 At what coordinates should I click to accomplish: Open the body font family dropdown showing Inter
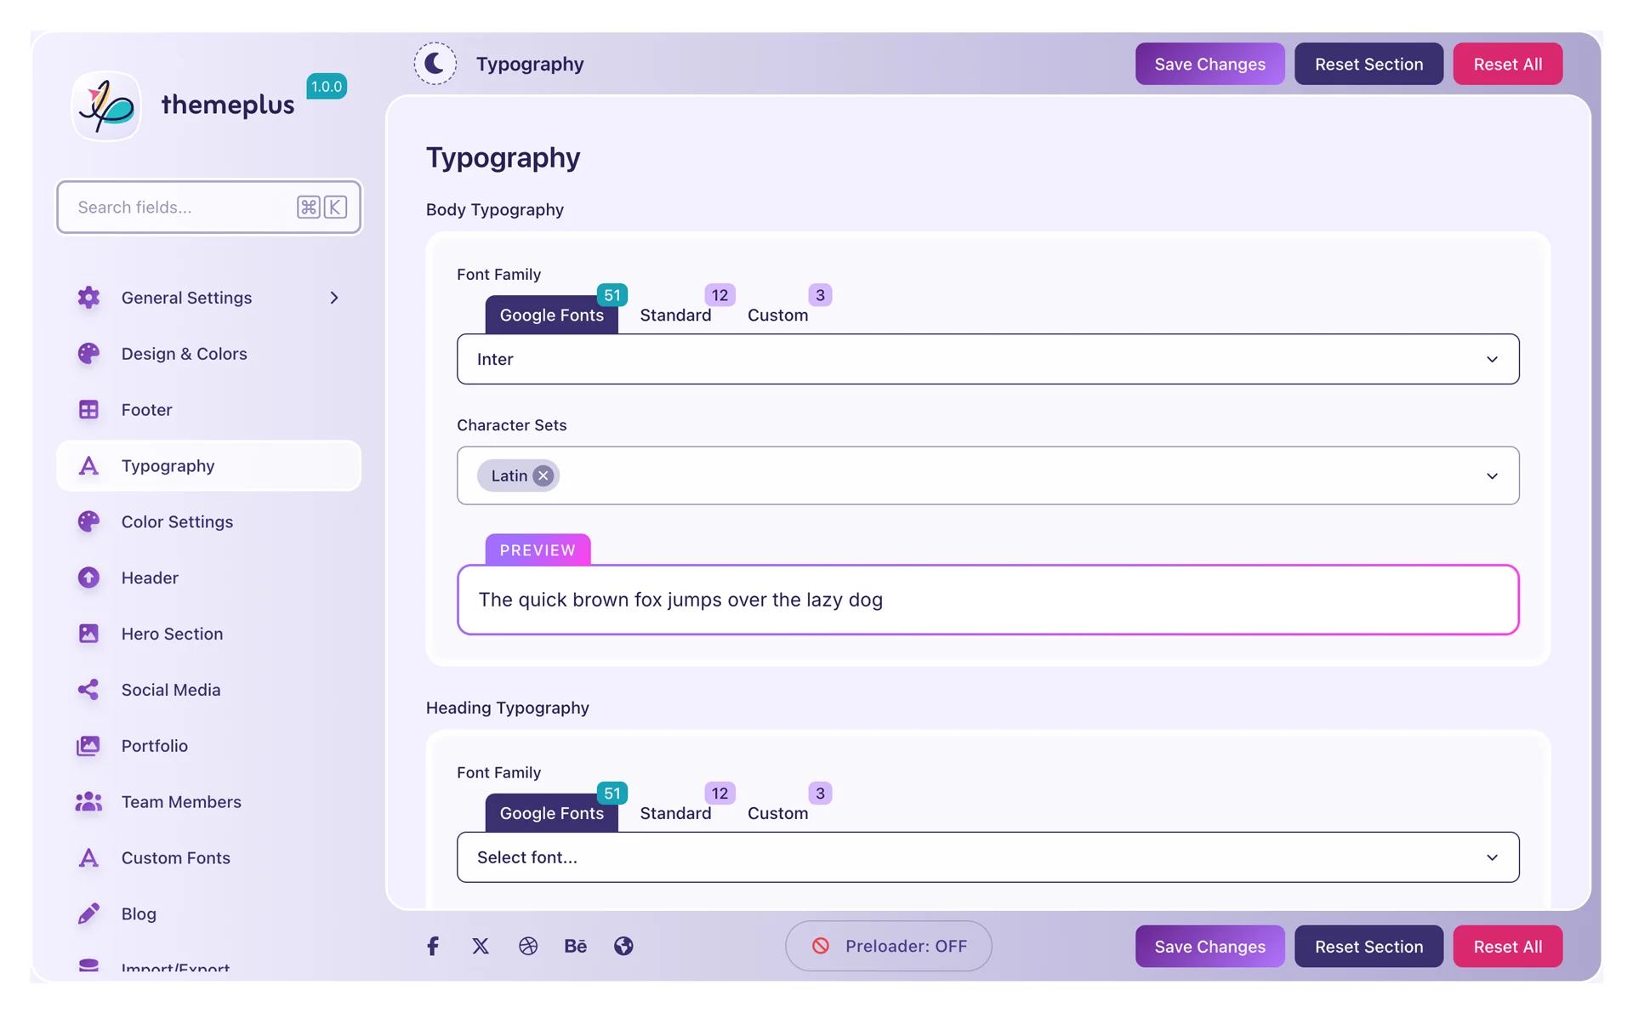(x=987, y=359)
